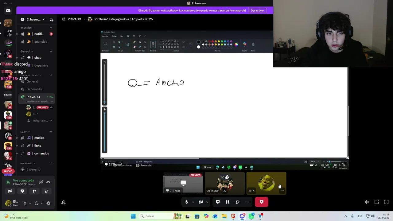Viewport: 393px width, 221px height.
Task: Turn on camera in the call control bar
Action: tap(200, 202)
